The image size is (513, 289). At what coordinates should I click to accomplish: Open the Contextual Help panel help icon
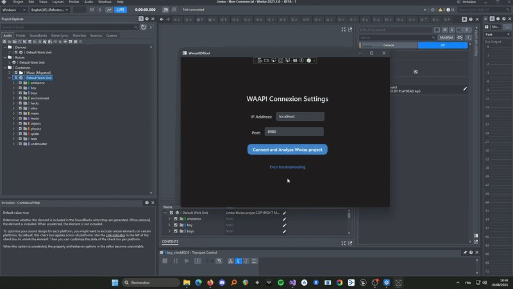tap(147, 203)
